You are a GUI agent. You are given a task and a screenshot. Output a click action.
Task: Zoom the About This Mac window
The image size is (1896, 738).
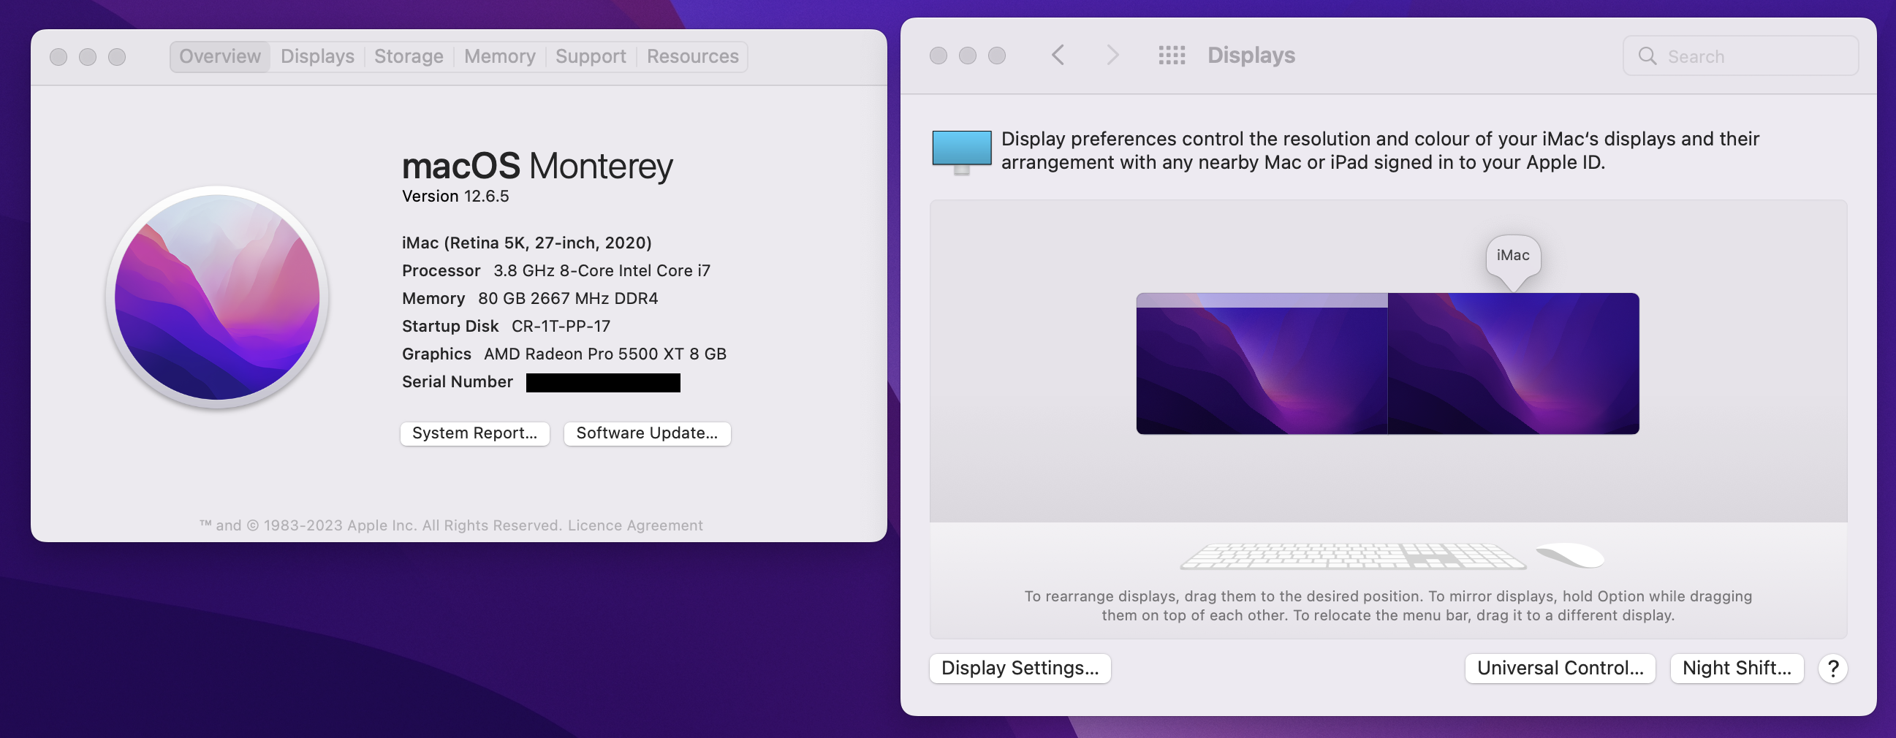click(117, 57)
